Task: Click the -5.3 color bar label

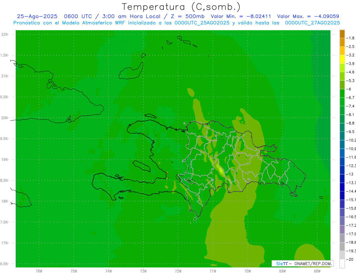Action: pyautogui.click(x=351, y=80)
